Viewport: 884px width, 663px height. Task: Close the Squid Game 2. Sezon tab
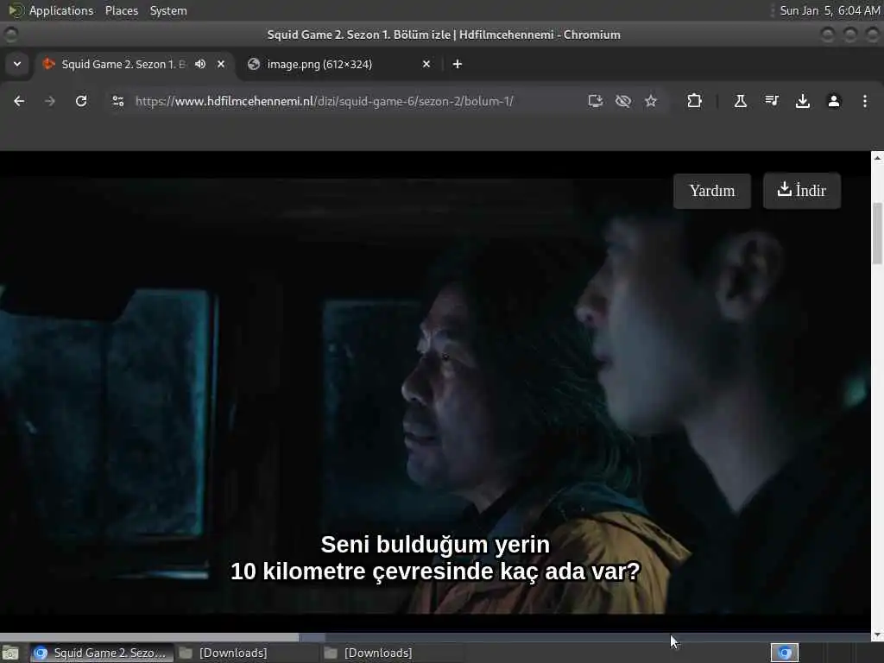coord(221,64)
